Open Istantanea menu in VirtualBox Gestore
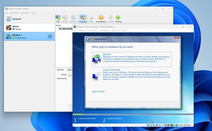Screen dimensions: 212x131 [25, 13]
